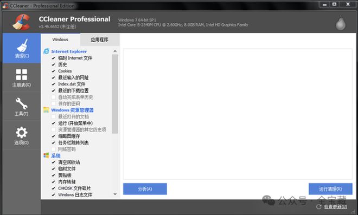Screen dimensions: 358x215
Task: Uncheck the Cookies checkbox
Action: pos(53,71)
